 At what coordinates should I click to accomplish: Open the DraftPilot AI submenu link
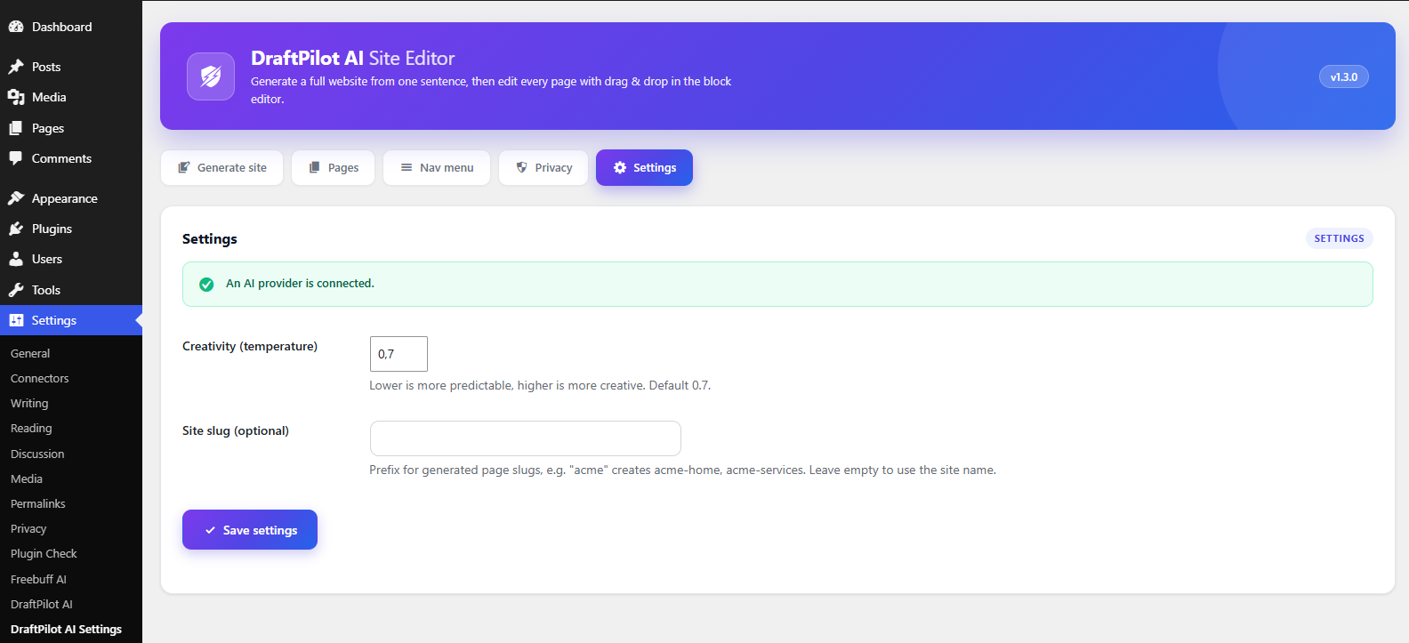pyautogui.click(x=42, y=604)
